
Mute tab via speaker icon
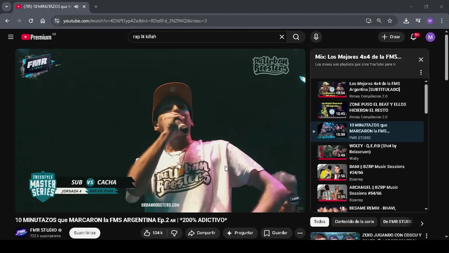pos(76,7)
